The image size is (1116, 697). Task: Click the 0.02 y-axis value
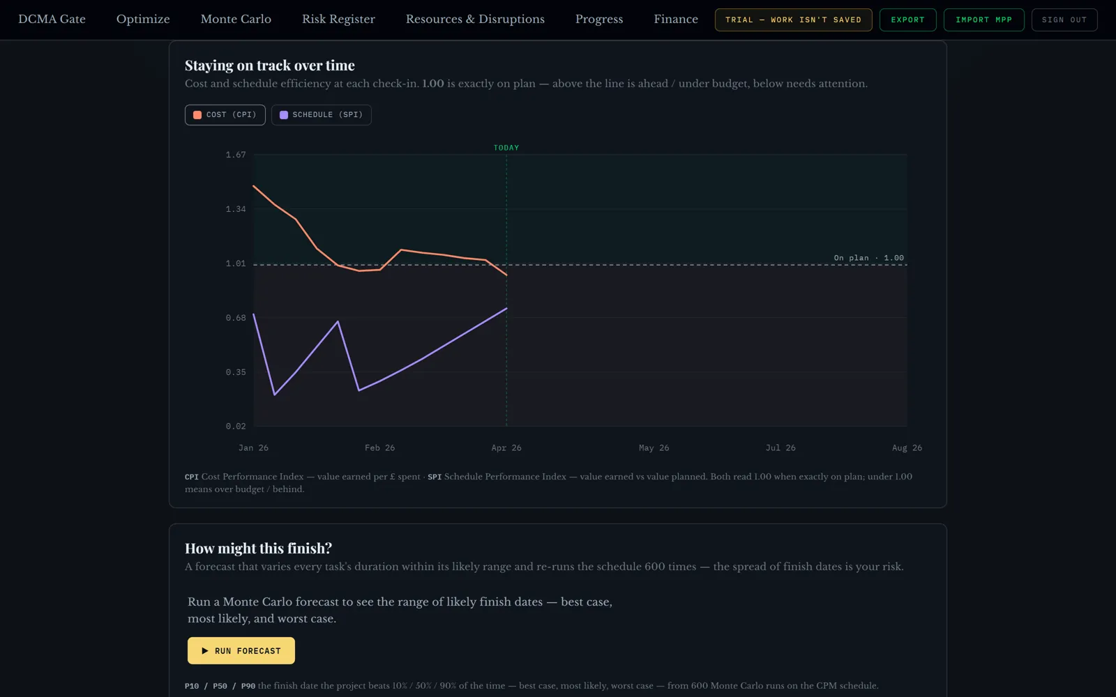236,427
